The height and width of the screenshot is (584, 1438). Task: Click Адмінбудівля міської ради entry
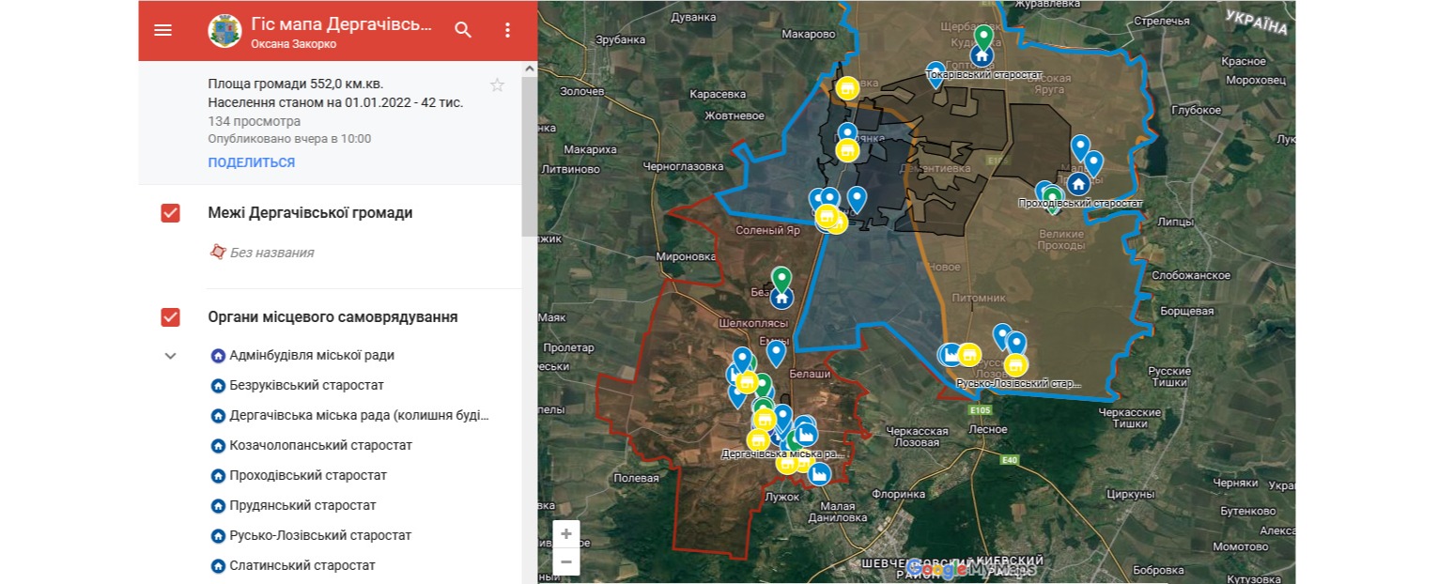(x=312, y=356)
